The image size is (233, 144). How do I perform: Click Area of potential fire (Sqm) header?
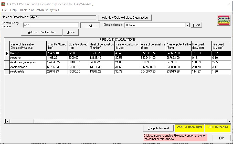179,46
